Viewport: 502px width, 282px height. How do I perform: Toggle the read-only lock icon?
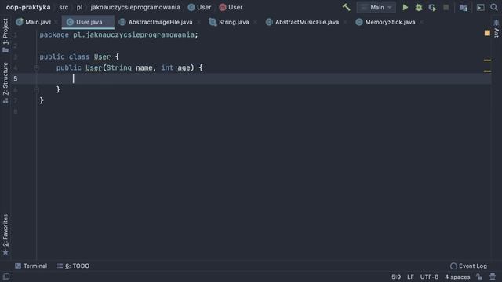(479, 277)
